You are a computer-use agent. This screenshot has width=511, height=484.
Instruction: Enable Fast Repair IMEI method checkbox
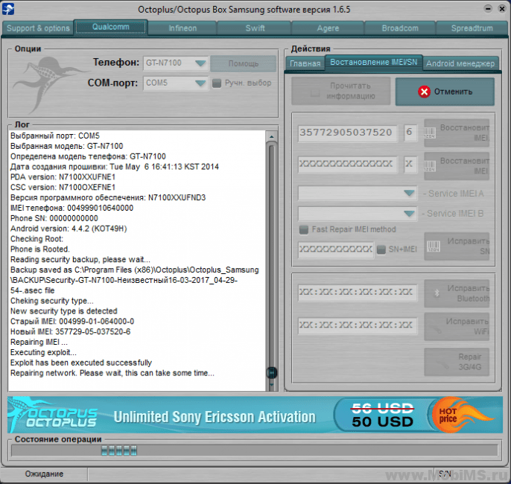(304, 229)
